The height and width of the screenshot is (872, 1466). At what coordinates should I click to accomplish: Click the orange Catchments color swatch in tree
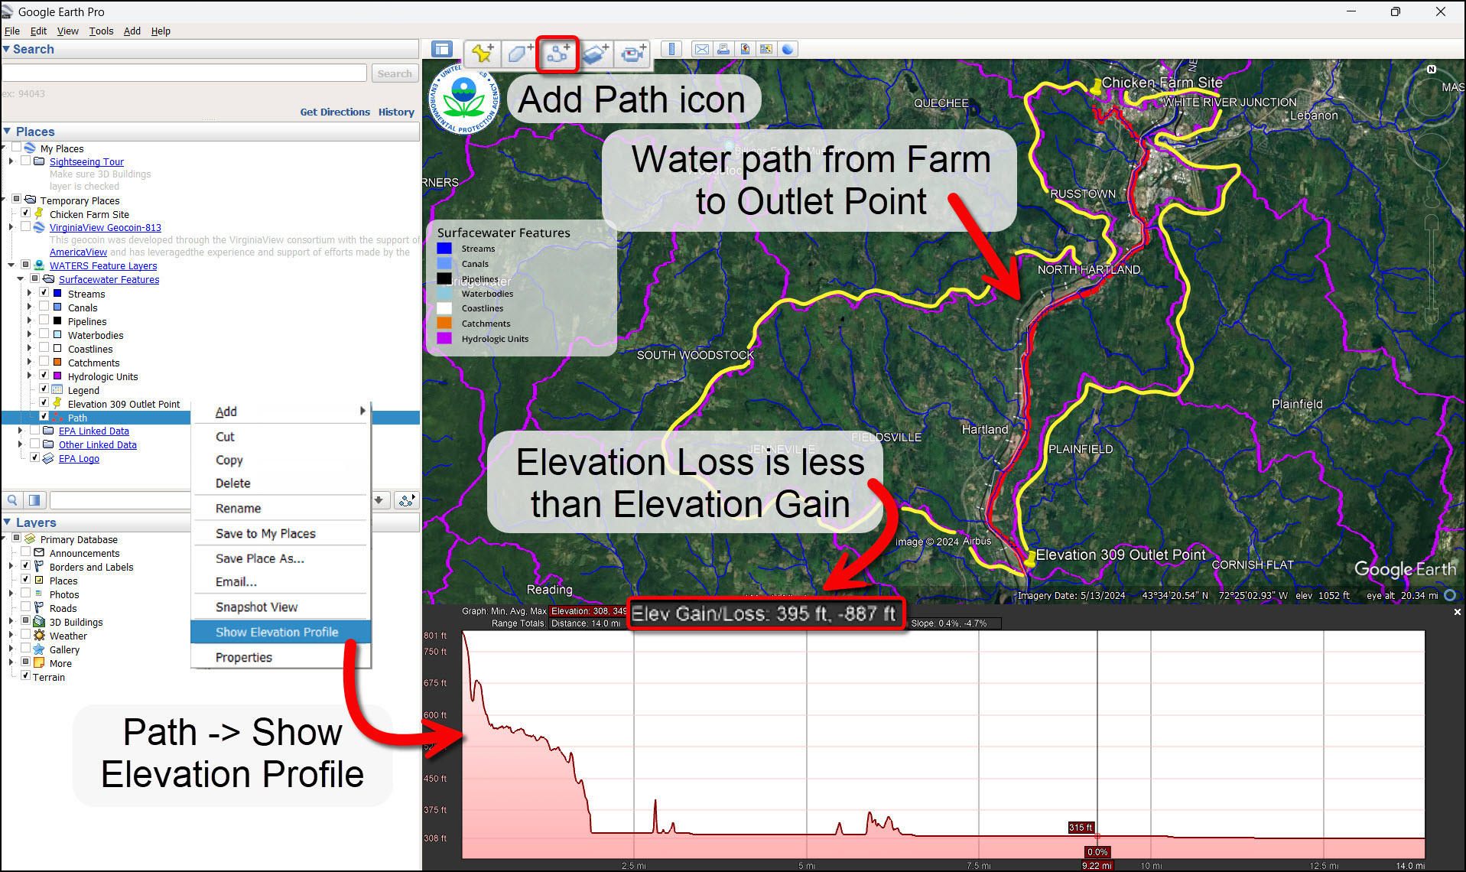click(x=57, y=362)
